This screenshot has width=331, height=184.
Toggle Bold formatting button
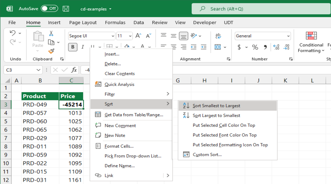pyautogui.click(x=73, y=47)
